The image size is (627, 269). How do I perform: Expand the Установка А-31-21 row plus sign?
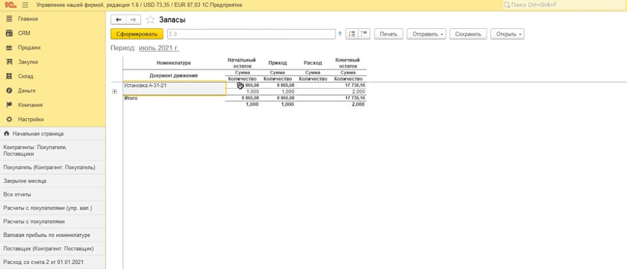click(x=115, y=92)
